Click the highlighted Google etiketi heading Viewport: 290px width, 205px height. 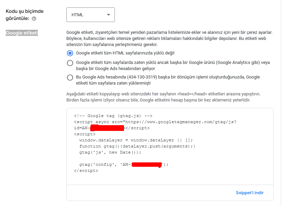(22, 33)
